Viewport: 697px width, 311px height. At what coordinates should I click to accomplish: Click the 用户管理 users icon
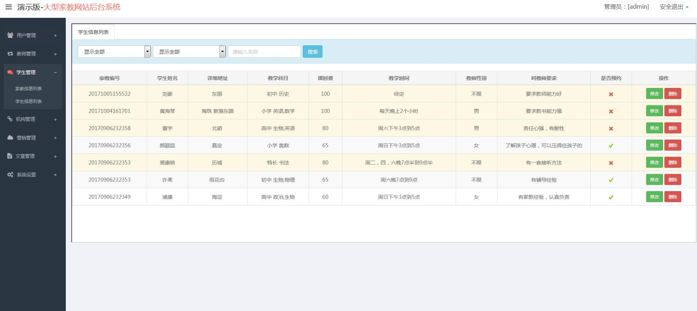tap(10, 35)
